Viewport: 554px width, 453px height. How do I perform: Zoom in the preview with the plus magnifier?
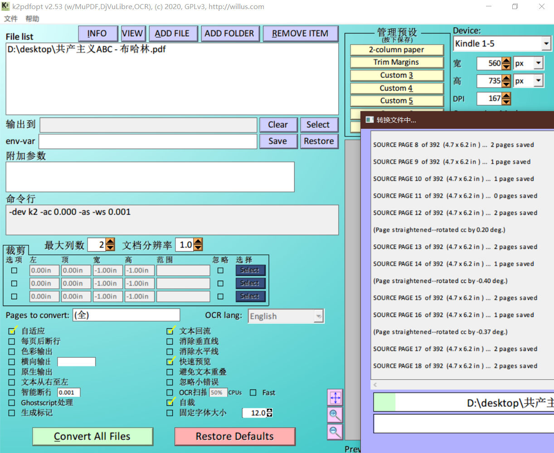point(335,415)
